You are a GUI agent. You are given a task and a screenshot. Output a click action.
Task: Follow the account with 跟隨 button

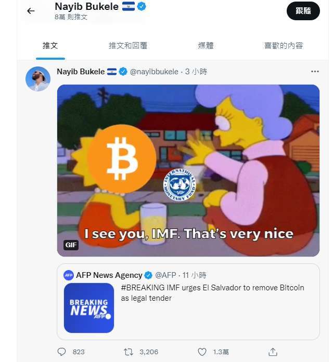click(x=303, y=11)
